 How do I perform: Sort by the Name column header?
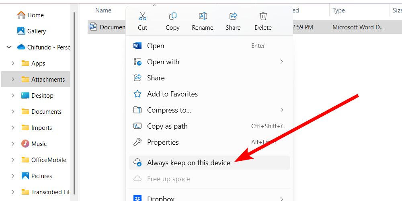[x=103, y=10]
